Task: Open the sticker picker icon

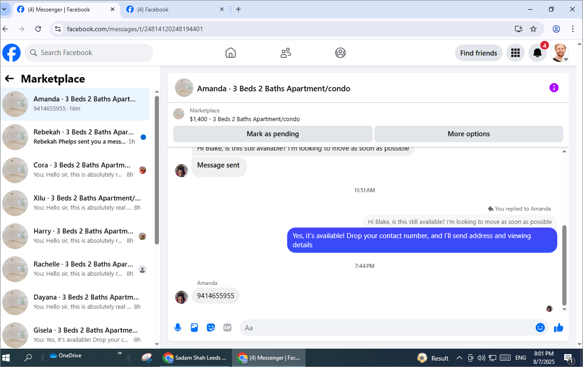Action: 211,328
